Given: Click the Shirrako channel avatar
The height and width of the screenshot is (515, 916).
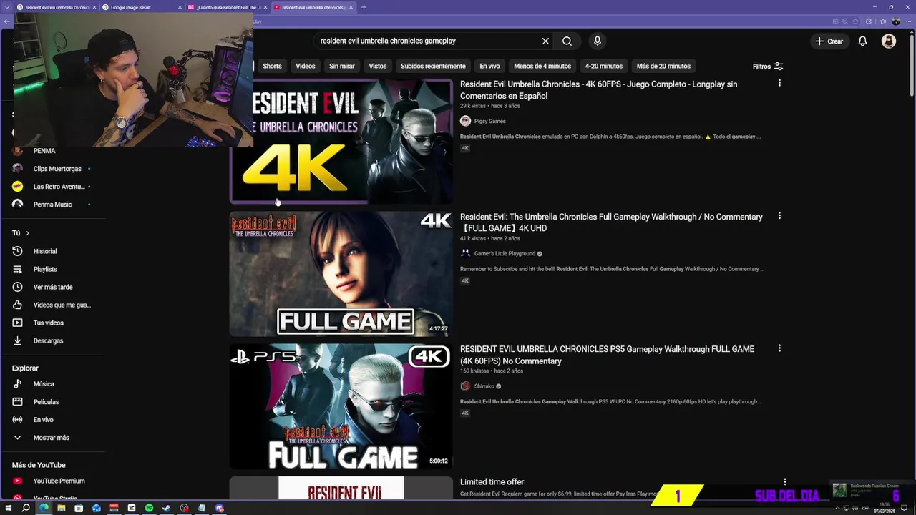Looking at the screenshot, I should 465,386.
